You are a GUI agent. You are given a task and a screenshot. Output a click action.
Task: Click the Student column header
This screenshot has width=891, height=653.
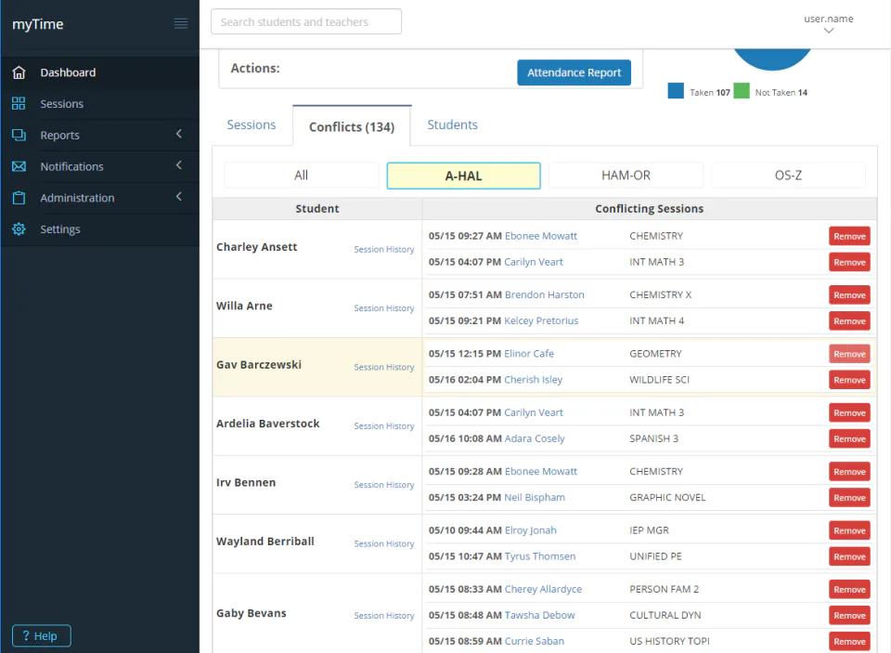click(x=317, y=209)
